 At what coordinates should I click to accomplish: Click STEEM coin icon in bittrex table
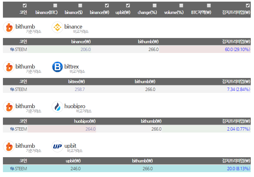click(12, 89)
